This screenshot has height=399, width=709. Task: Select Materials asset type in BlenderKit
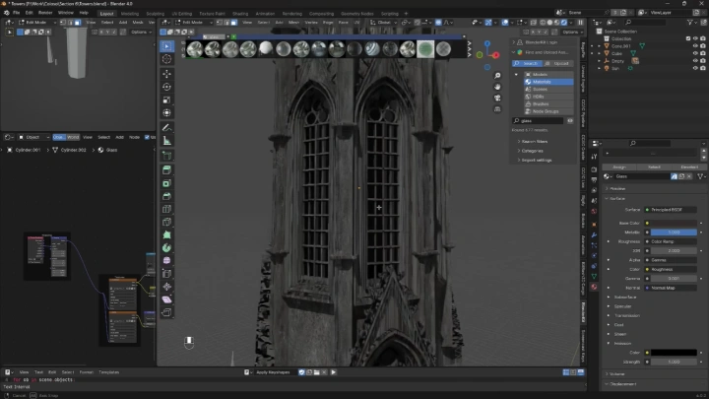[x=548, y=82]
